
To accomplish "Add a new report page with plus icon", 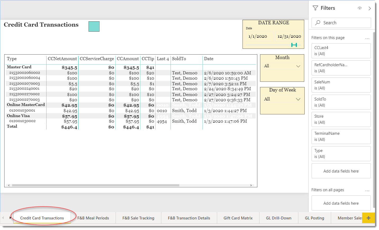I will tap(368, 218).
